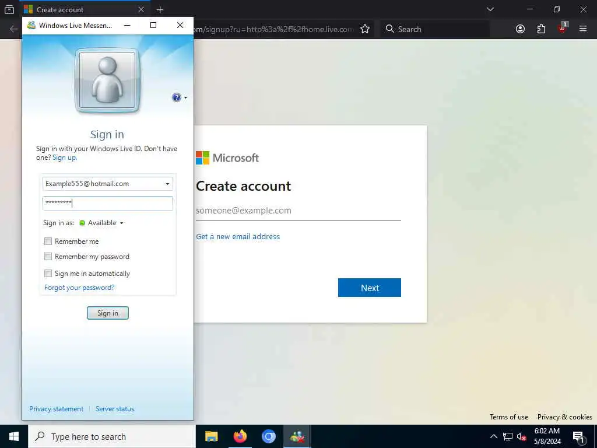This screenshot has height=448, width=597.
Task: Click Get a new email address link
Action: coord(238,237)
